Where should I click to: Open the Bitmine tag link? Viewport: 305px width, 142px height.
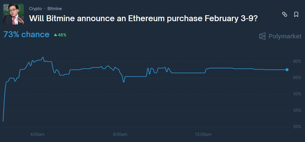coord(55,9)
